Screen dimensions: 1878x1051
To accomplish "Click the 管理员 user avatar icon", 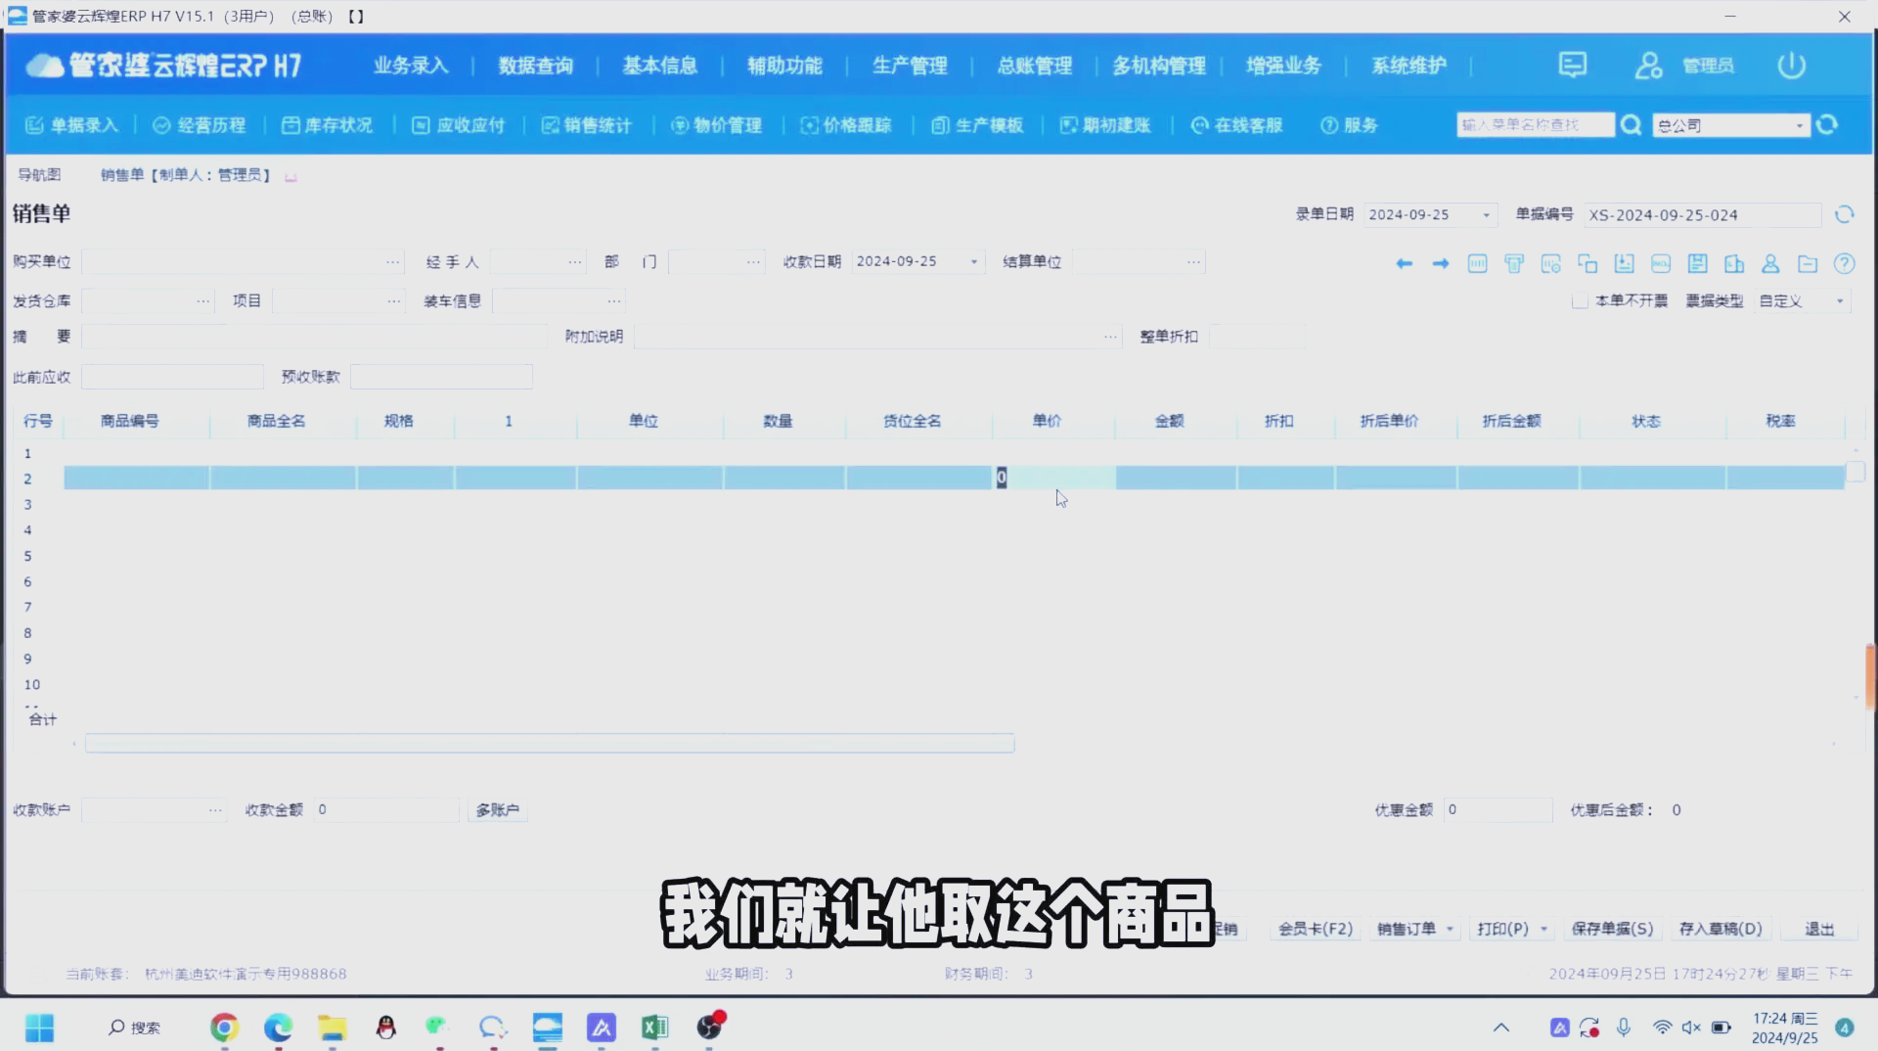I will pyautogui.click(x=1648, y=66).
